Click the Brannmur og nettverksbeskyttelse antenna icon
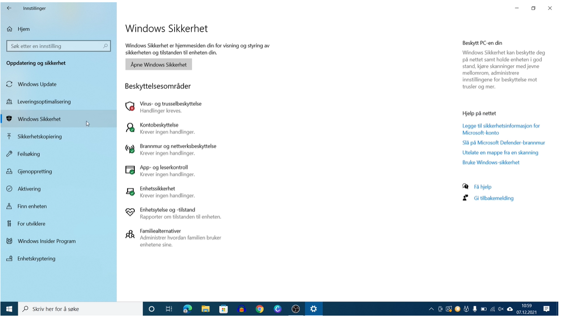 point(130,149)
